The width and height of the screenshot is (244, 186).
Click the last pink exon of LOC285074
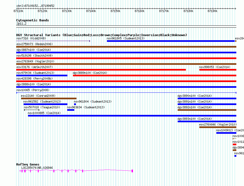click(132, 171)
